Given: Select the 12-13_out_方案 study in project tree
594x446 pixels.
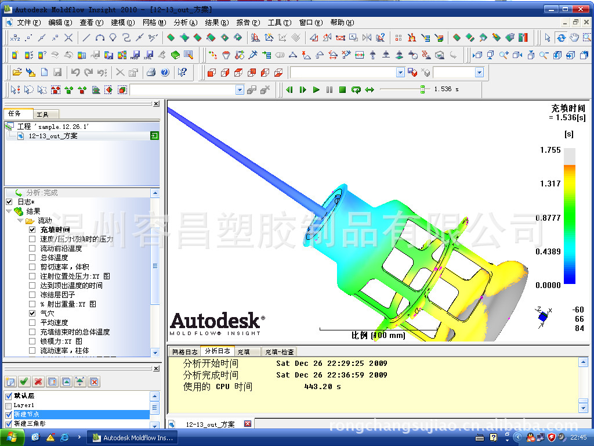Looking at the screenshot, I should tap(53, 136).
